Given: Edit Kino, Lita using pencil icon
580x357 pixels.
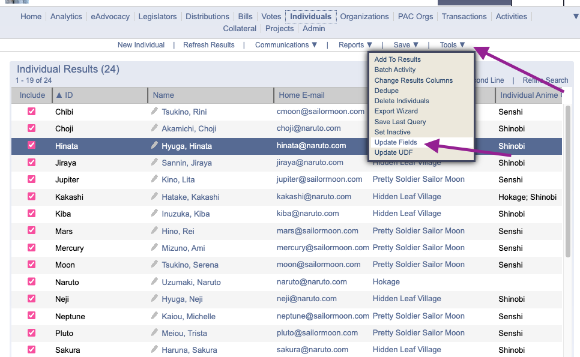Looking at the screenshot, I should tap(154, 179).
